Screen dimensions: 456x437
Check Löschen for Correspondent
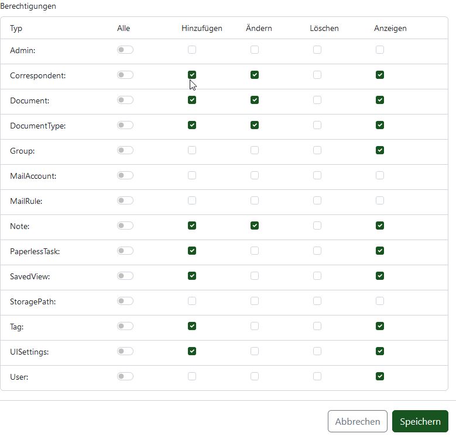(317, 75)
